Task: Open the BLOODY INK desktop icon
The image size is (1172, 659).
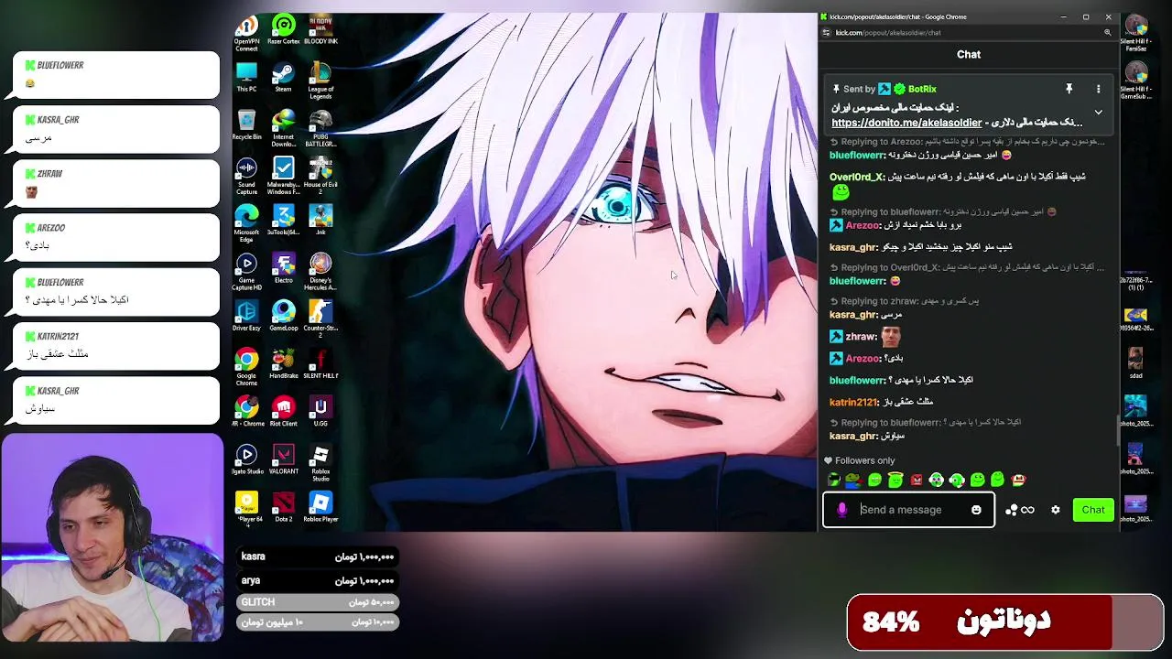Action: click(x=320, y=30)
